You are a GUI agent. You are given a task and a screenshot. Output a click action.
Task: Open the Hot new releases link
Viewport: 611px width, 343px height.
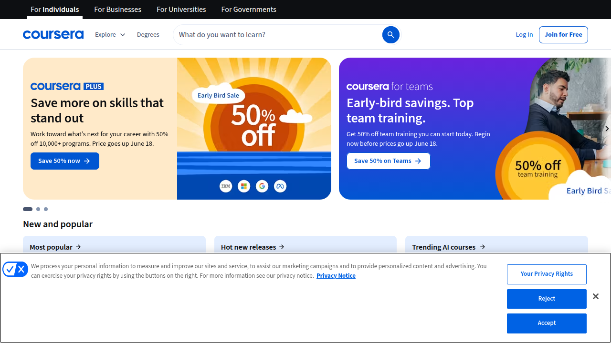(x=253, y=247)
